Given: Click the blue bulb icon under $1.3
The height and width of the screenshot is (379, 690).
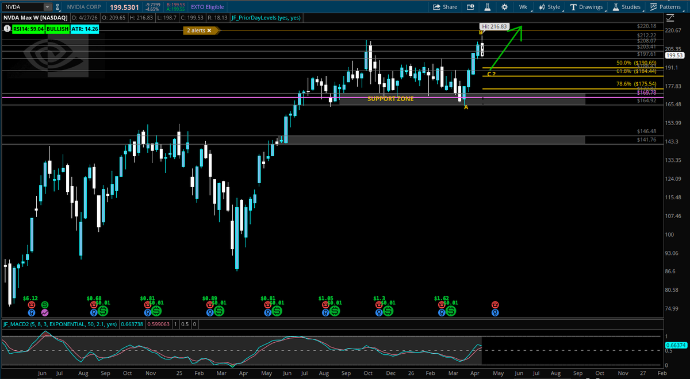Looking at the screenshot, I should coord(379,313).
